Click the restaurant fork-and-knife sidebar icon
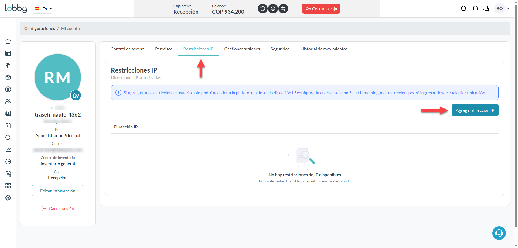Viewport: 518px width, 248px height. pos(8,65)
